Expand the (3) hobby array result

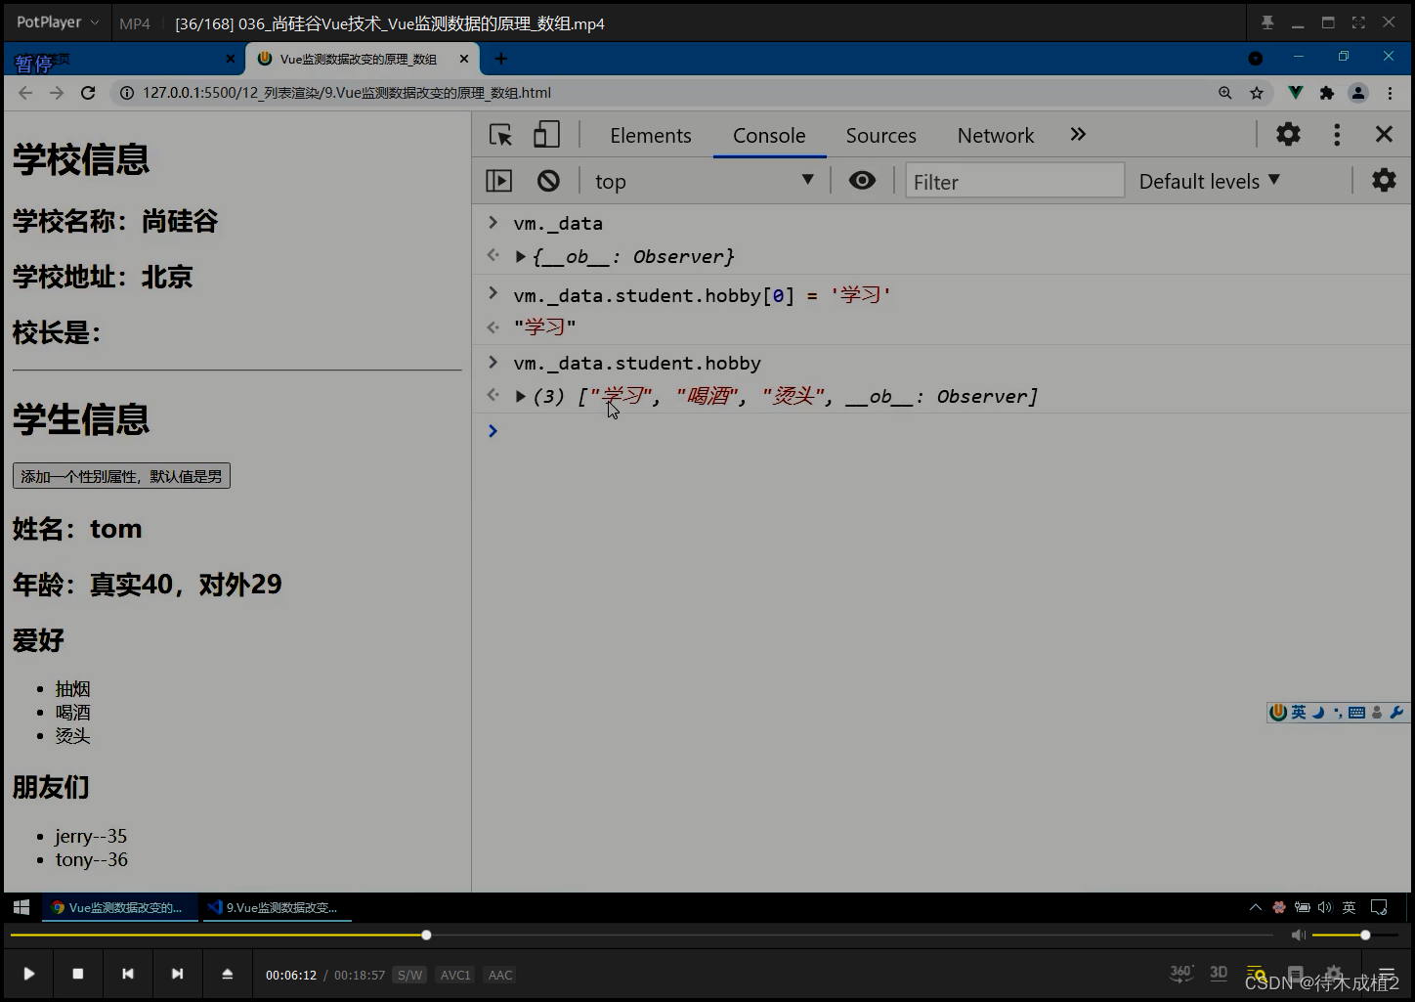tap(521, 396)
